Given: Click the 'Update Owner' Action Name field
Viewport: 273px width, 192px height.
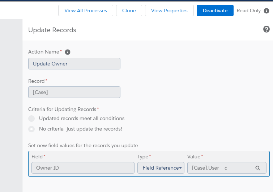Looking at the screenshot, I should (74, 64).
